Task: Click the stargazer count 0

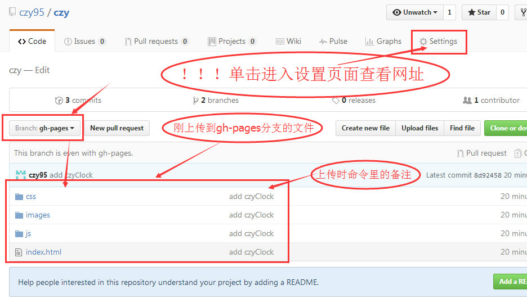Action: pyautogui.click(x=502, y=12)
